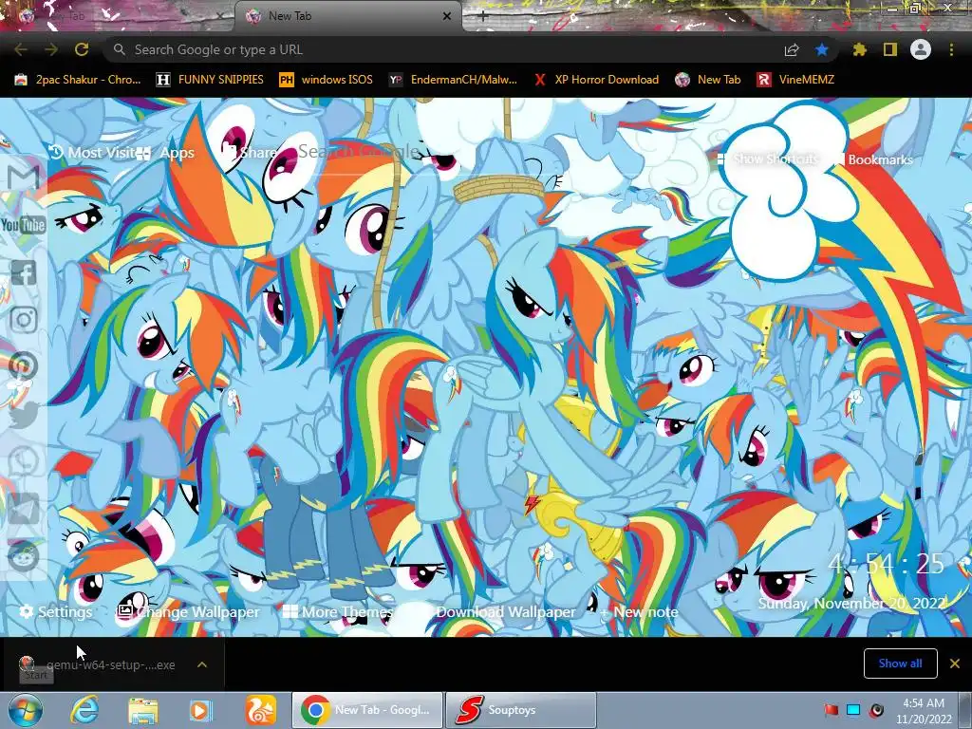Go back using the browser back arrow
The width and height of the screenshot is (972, 729).
pos(21,49)
